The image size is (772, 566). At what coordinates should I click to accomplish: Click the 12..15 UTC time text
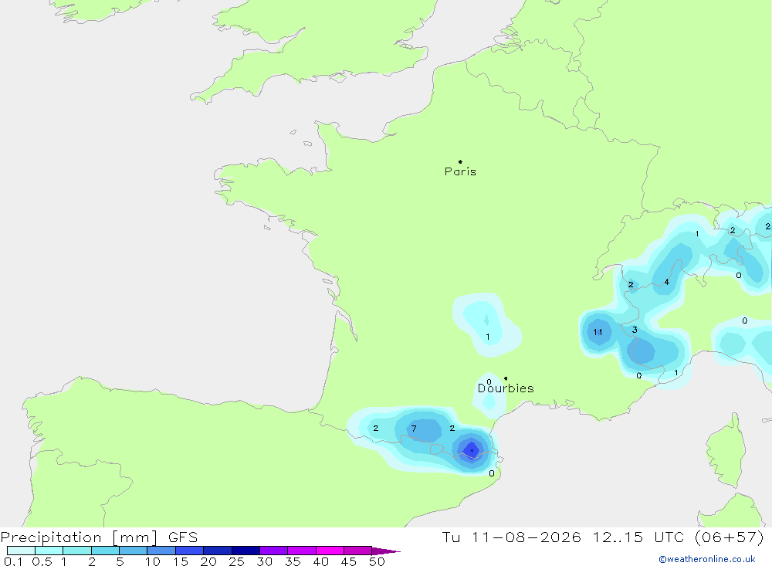pyautogui.click(x=638, y=537)
